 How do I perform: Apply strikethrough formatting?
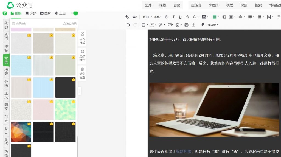click(x=187, y=17)
